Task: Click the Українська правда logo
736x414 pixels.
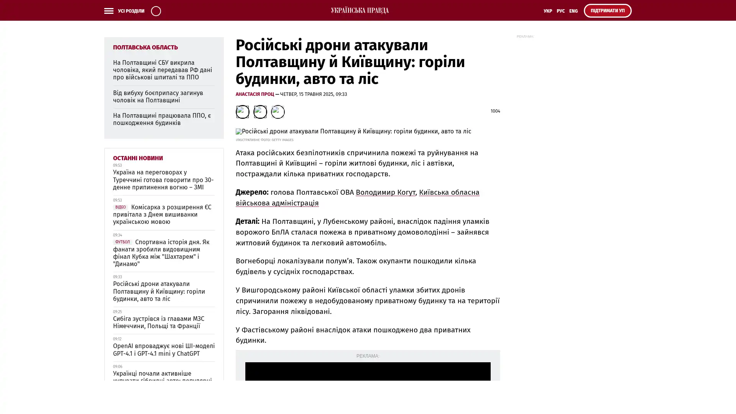Action: tap(360, 11)
